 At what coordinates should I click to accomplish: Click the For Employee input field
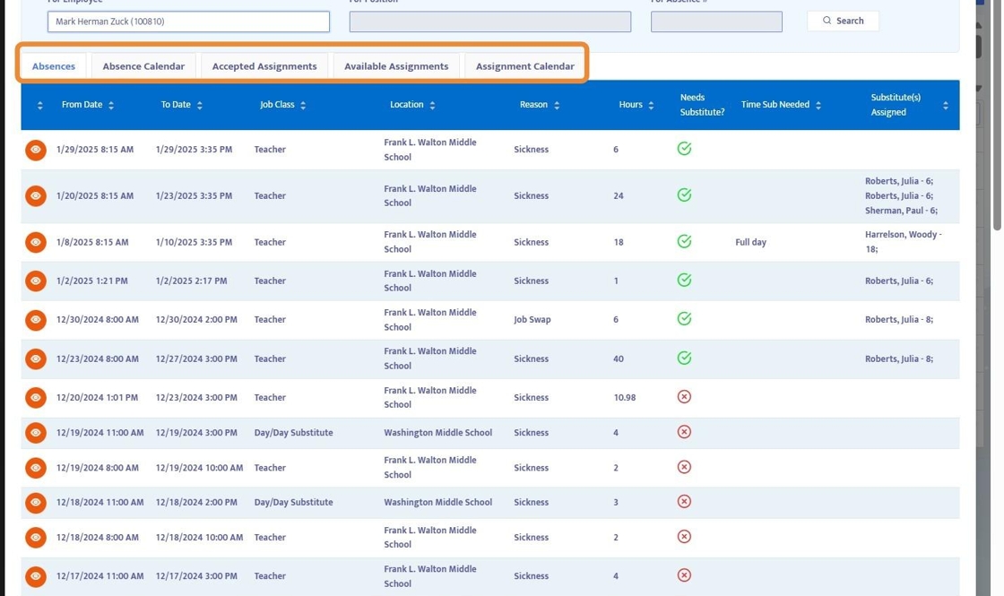[x=188, y=22]
